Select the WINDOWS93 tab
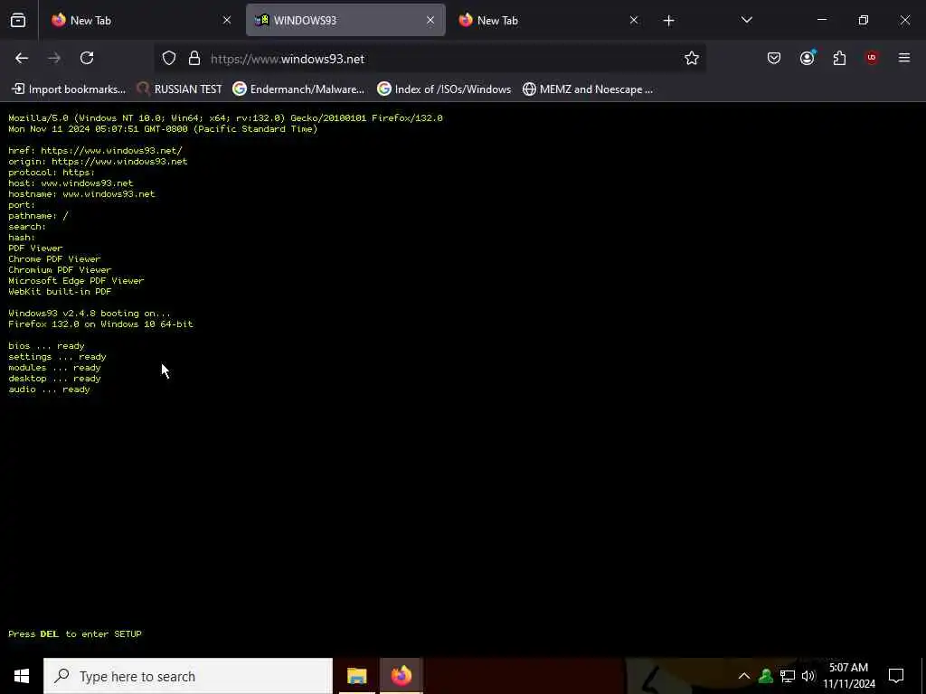The image size is (926, 694). coord(345,21)
